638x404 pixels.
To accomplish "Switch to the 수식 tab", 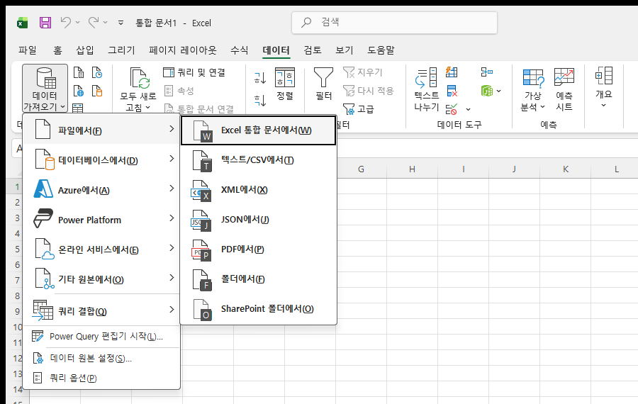I will [240, 50].
